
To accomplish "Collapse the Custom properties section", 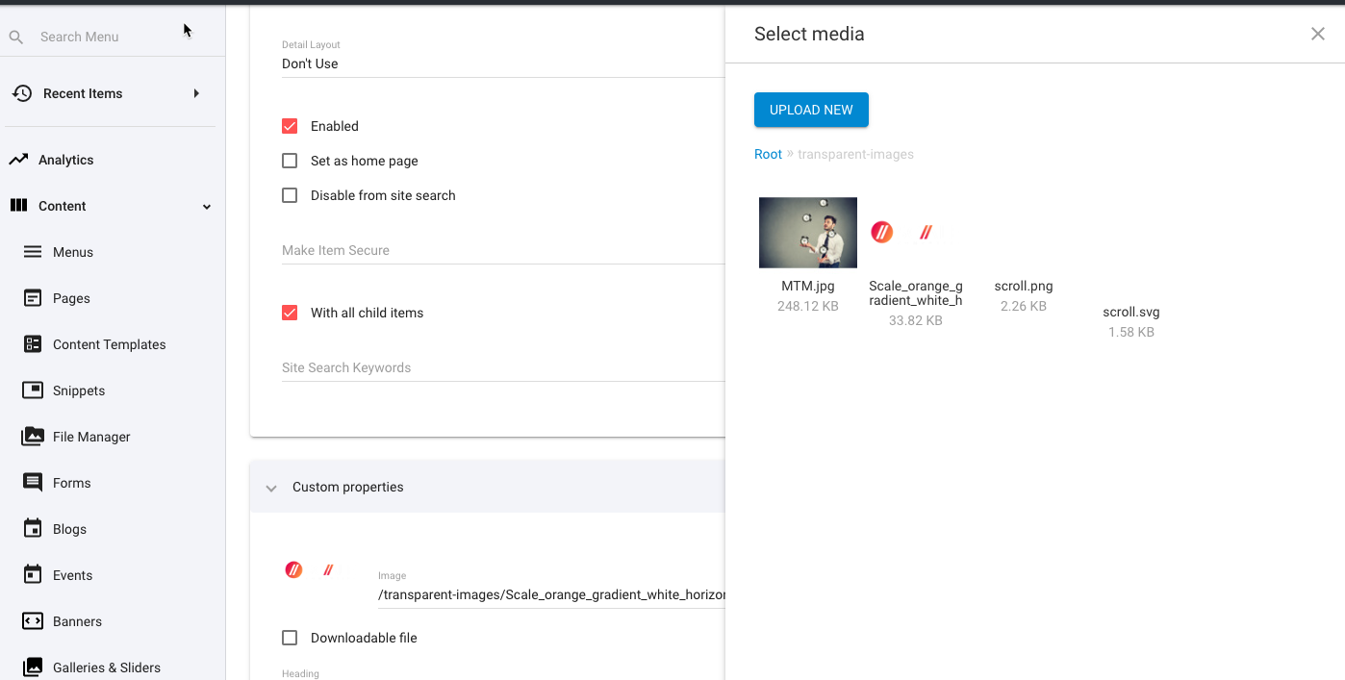I will tap(271, 487).
